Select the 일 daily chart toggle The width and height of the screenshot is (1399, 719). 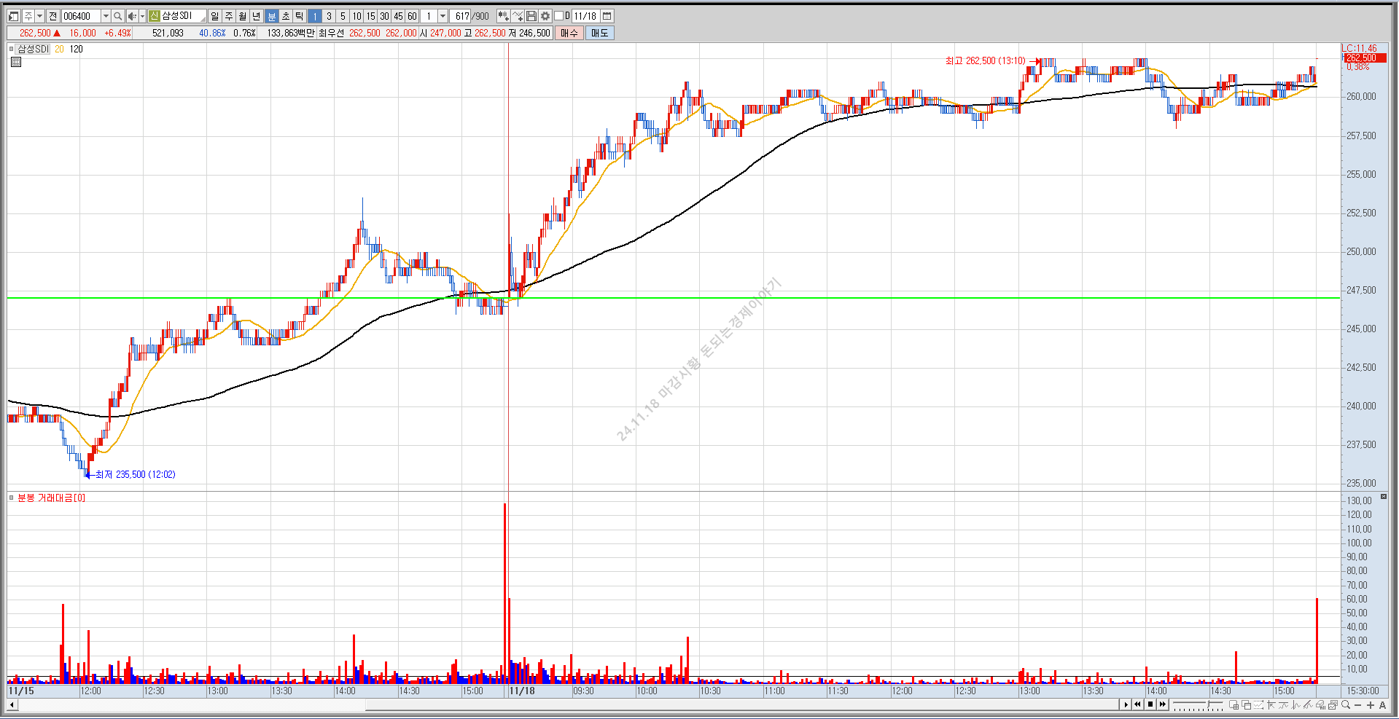(214, 16)
